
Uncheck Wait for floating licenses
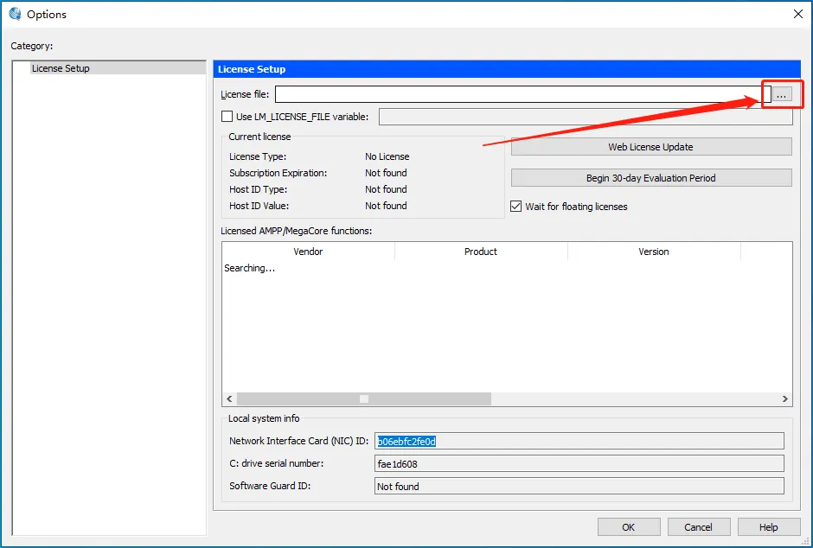(515, 206)
